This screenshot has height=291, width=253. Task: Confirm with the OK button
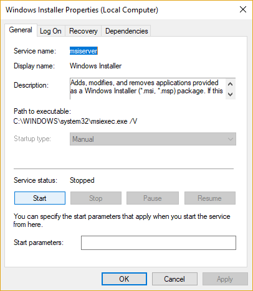[x=124, y=279]
